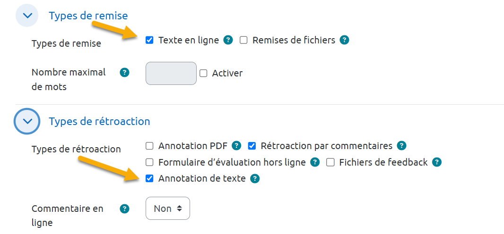This screenshot has height=234, width=504.
Task: Open help icon for Fichiers de feedback
Action: (437, 162)
